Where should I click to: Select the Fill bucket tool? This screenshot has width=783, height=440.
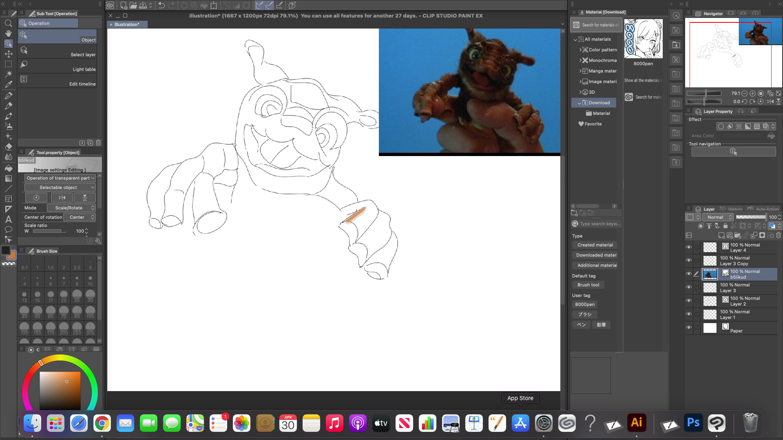click(8, 168)
